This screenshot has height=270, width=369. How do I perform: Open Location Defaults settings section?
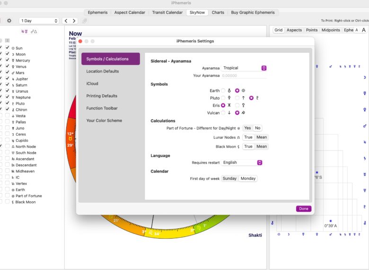pos(111,72)
